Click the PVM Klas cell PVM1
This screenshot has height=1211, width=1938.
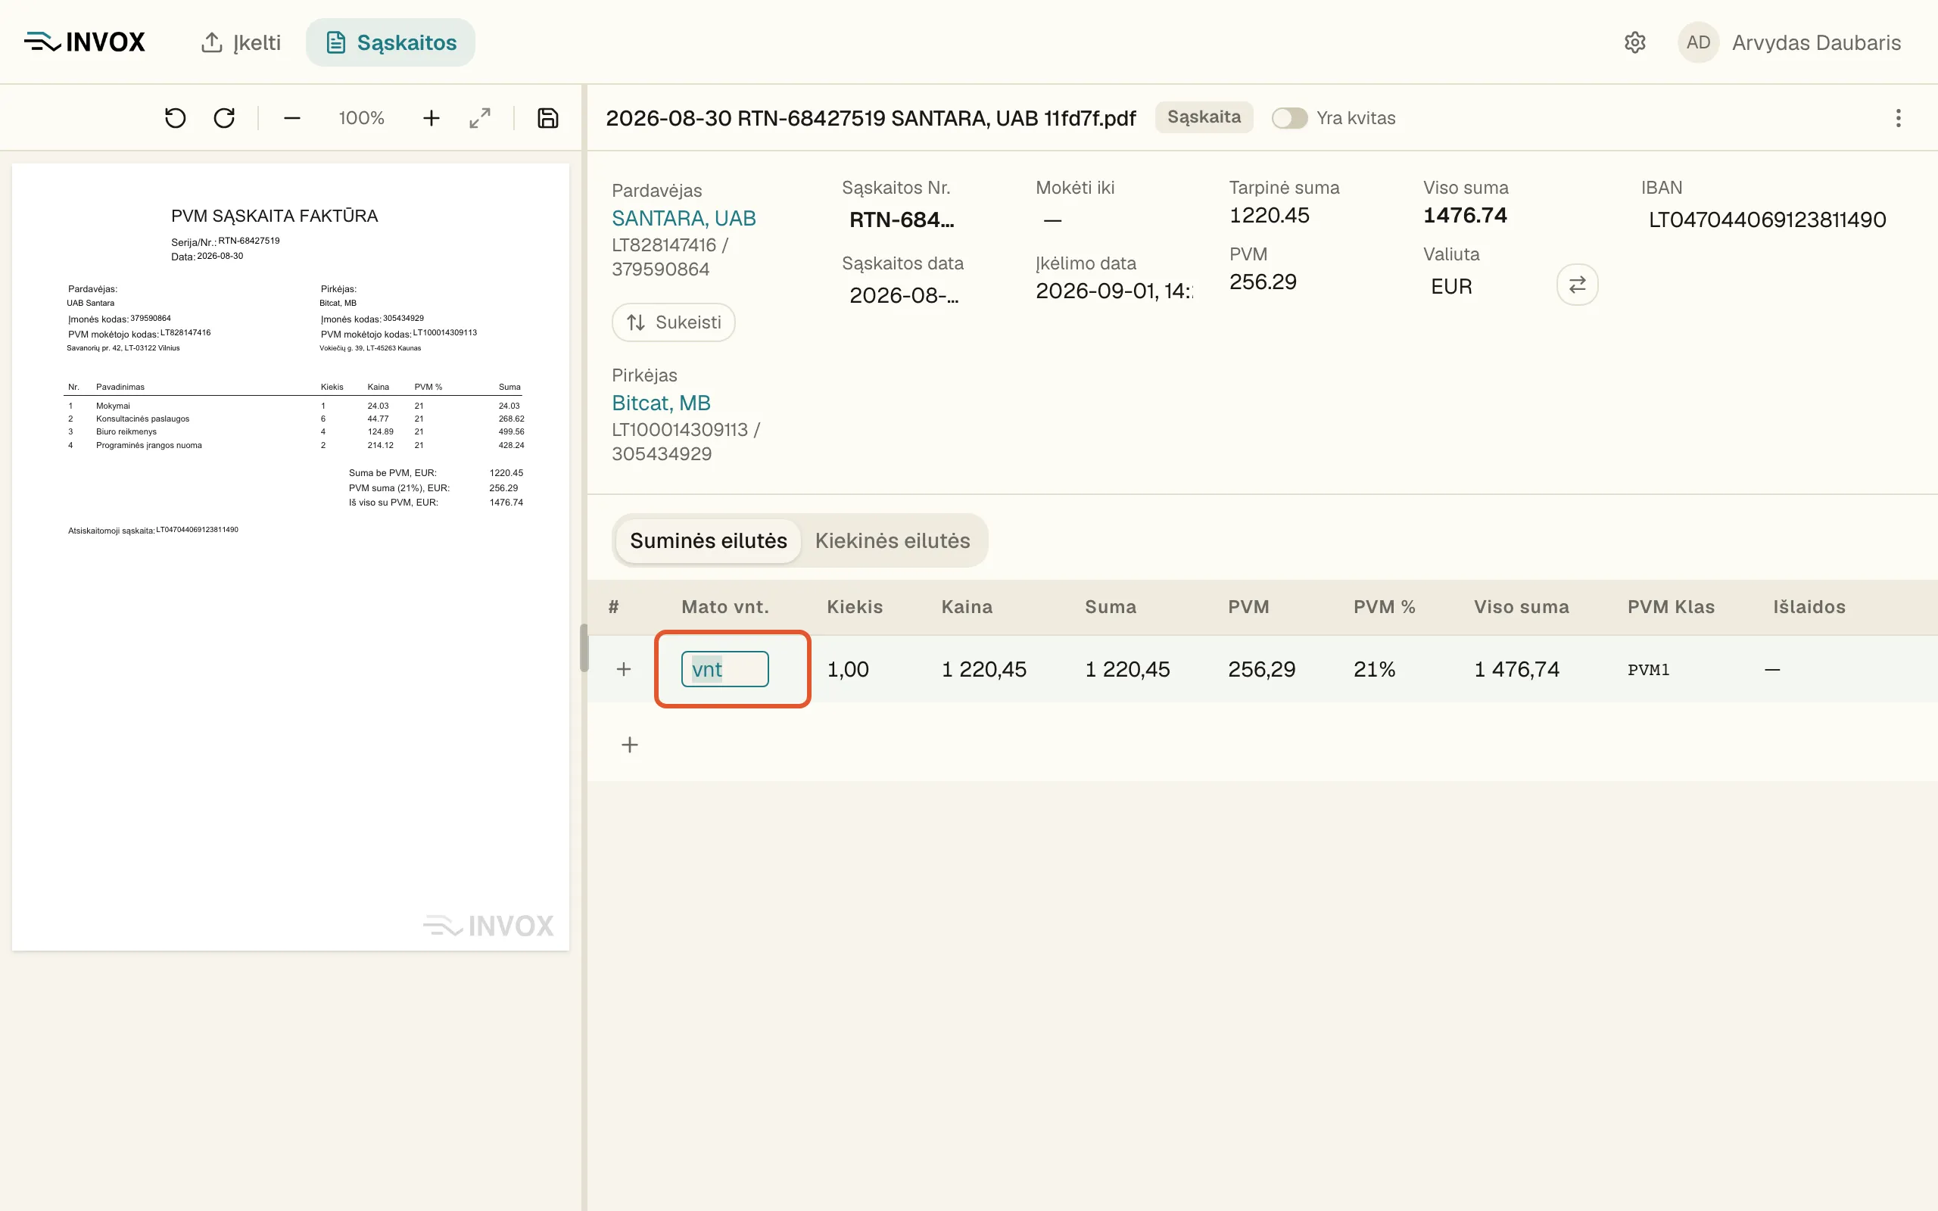coord(1648,670)
